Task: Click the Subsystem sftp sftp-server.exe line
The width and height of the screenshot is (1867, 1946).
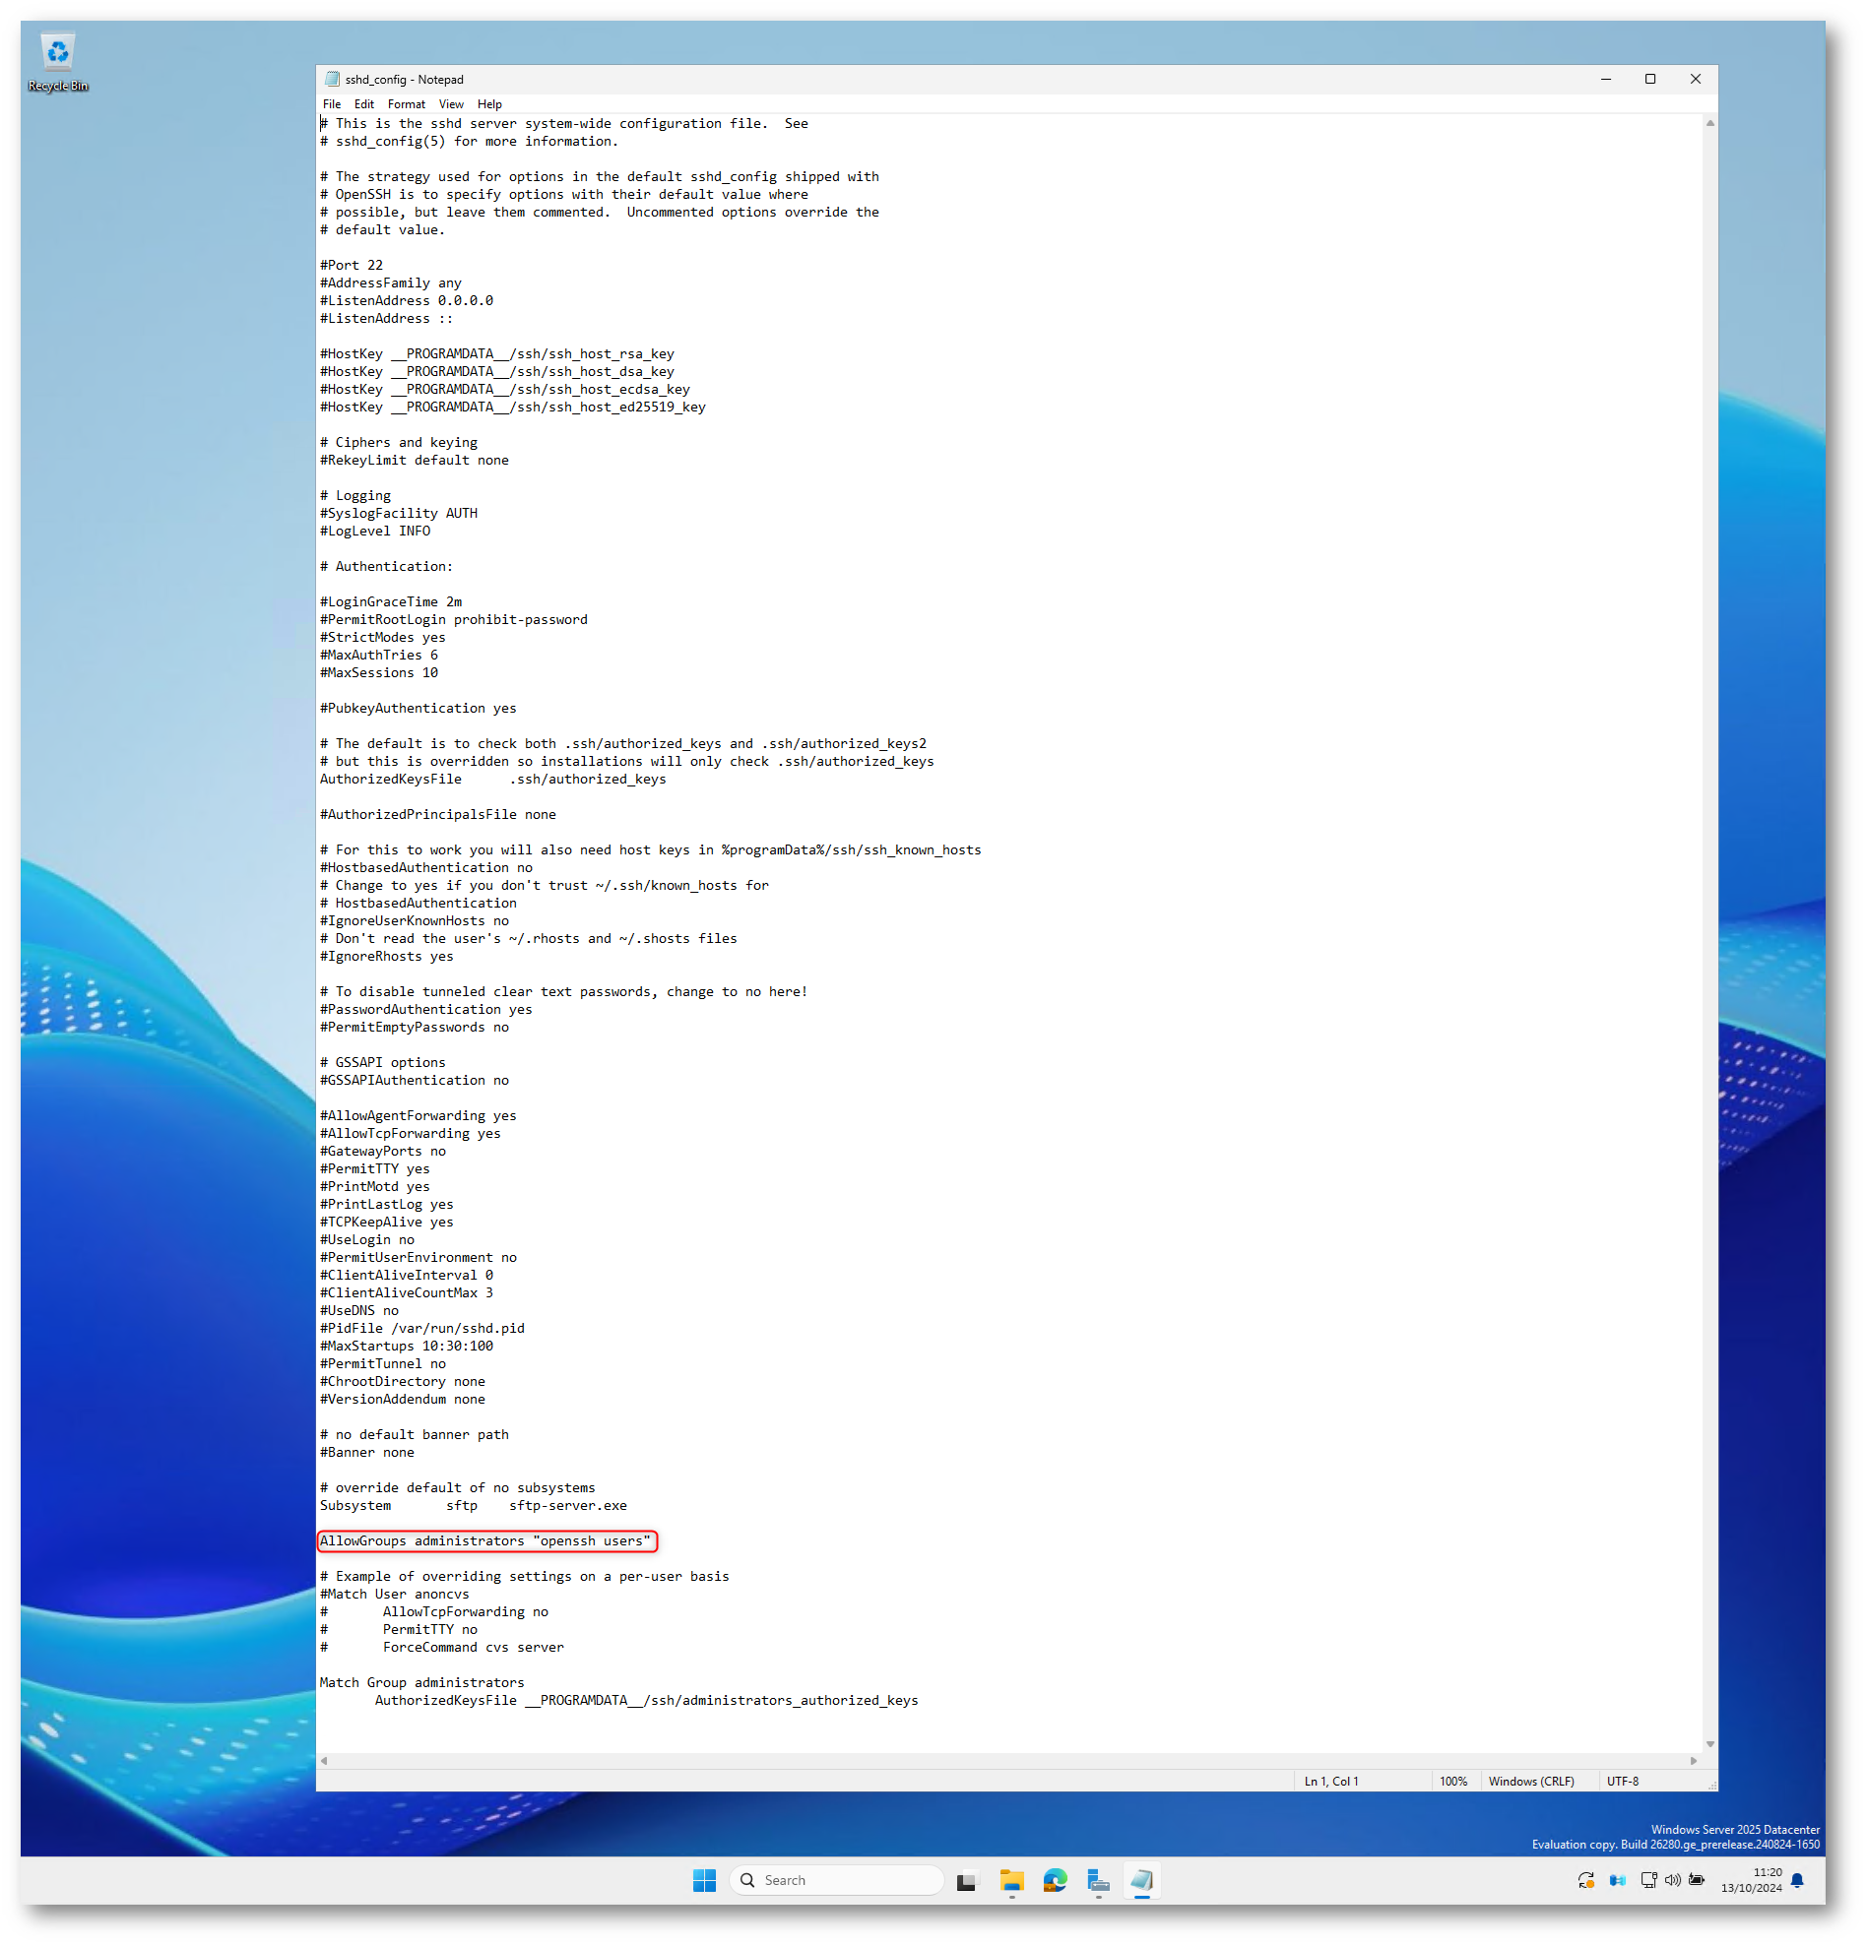Action: pos(473,1506)
